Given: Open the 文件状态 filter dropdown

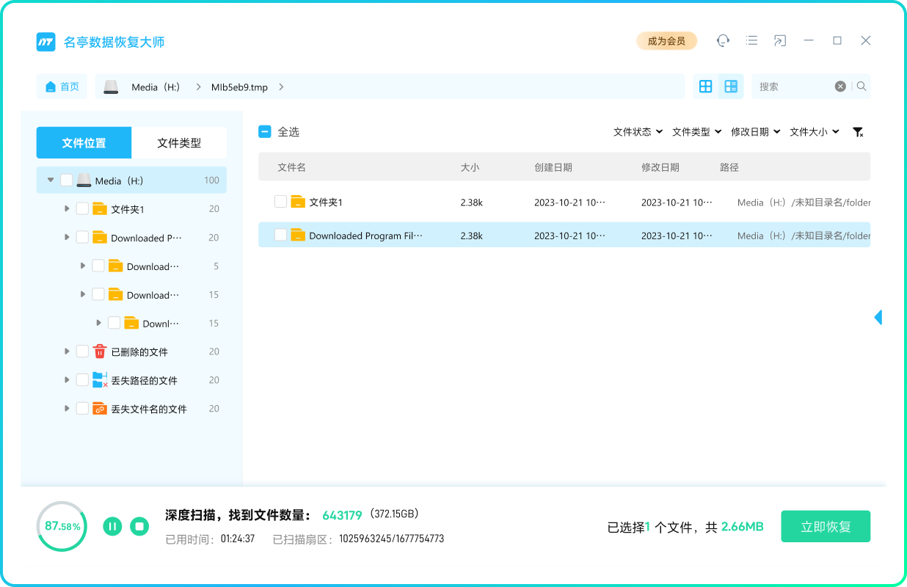Looking at the screenshot, I should point(638,132).
